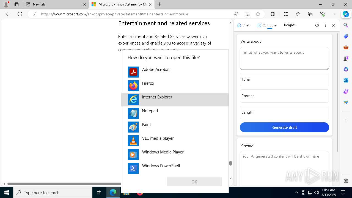Click the Copilot pane vertical scrollbar

[337, 92]
